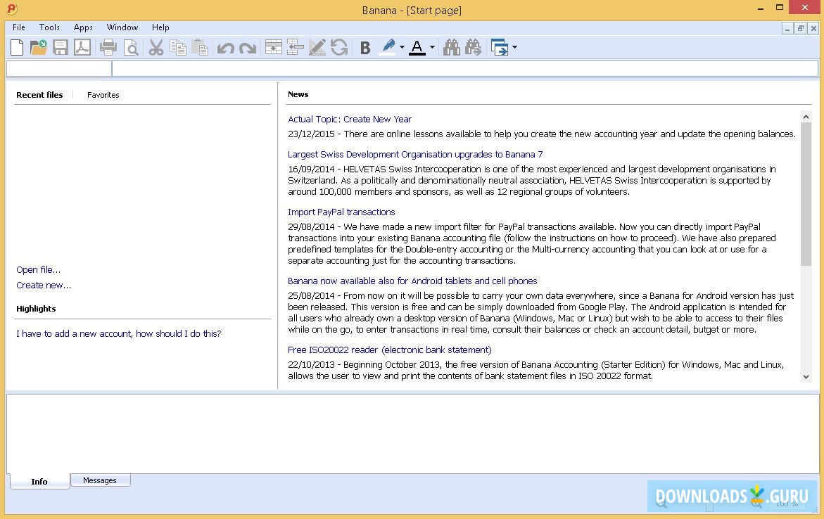Select the Info tab at bottom

tap(39, 481)
